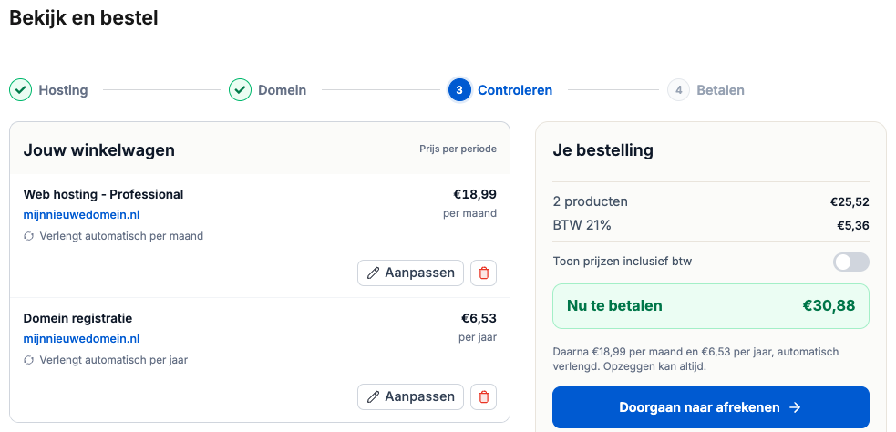Screen dimensions: 896x432
Task: Click Doorgaan naar afrekenen button
Action: click(x=711, y=407)
